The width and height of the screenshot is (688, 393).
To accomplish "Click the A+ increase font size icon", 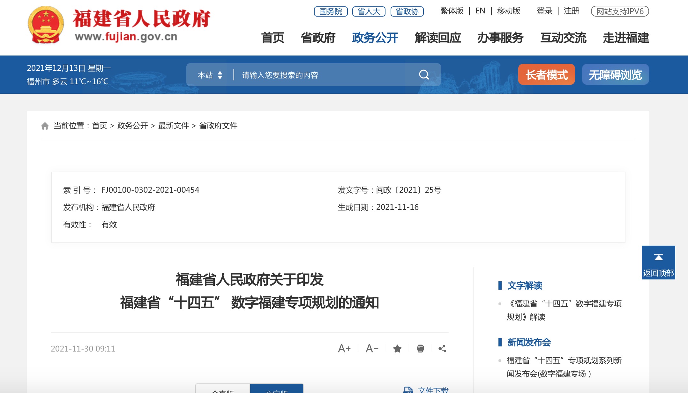I will [344, 348].
